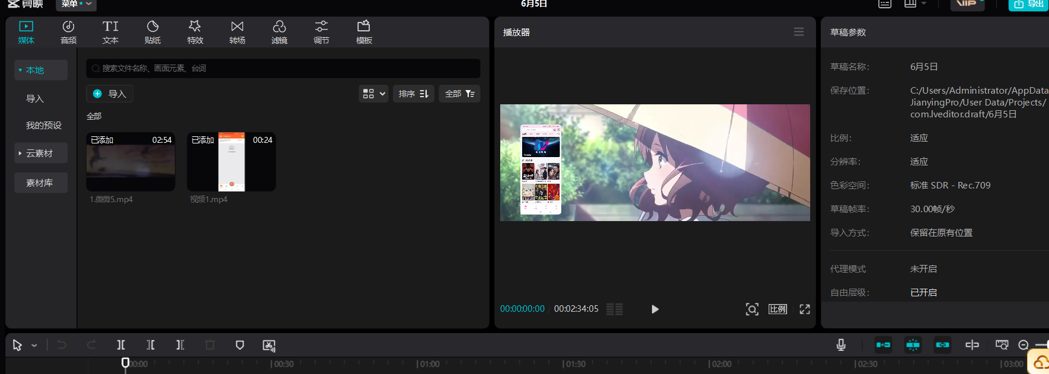Click the redo arrow icon
The image size is (1049, 374).
click(91, 345)
